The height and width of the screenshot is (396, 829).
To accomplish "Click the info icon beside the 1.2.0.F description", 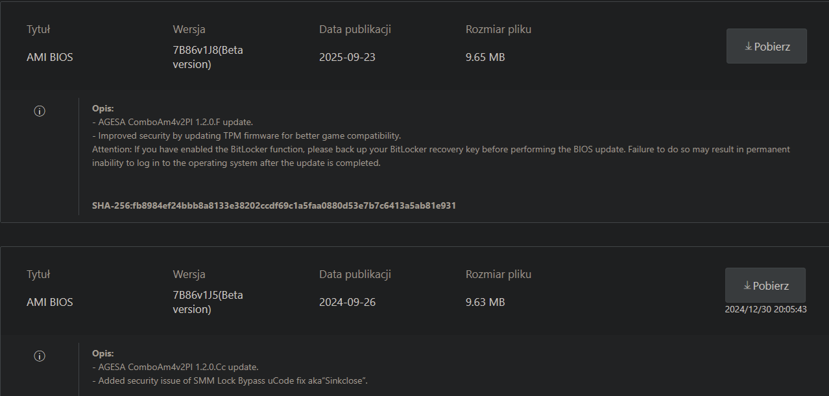I will point(40,111).
